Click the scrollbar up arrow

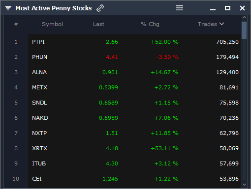pos(244,17)
